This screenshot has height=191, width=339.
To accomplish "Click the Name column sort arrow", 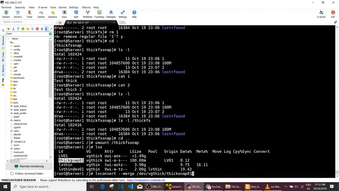I will tap(8, 39).
